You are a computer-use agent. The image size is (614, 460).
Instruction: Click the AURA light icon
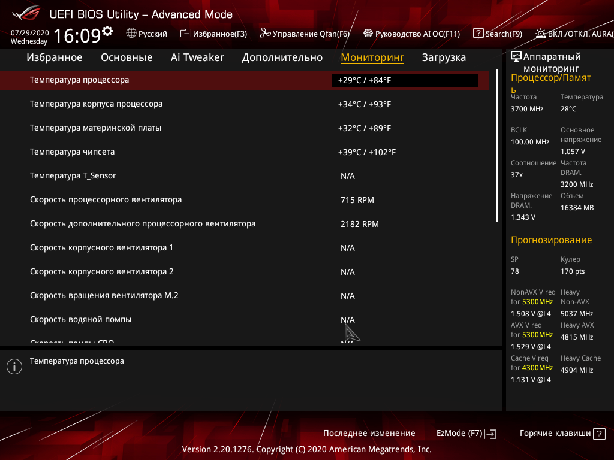(x=541, y=34)
